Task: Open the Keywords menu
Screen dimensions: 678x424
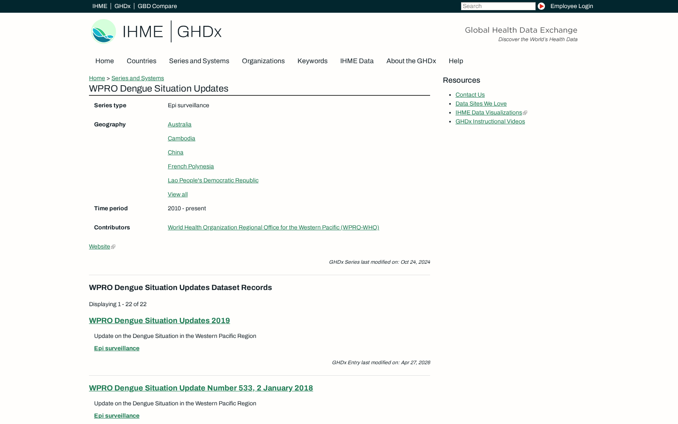Action: pos(312,61)
